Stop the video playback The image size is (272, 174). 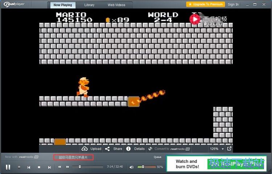(x=39, y=167)
